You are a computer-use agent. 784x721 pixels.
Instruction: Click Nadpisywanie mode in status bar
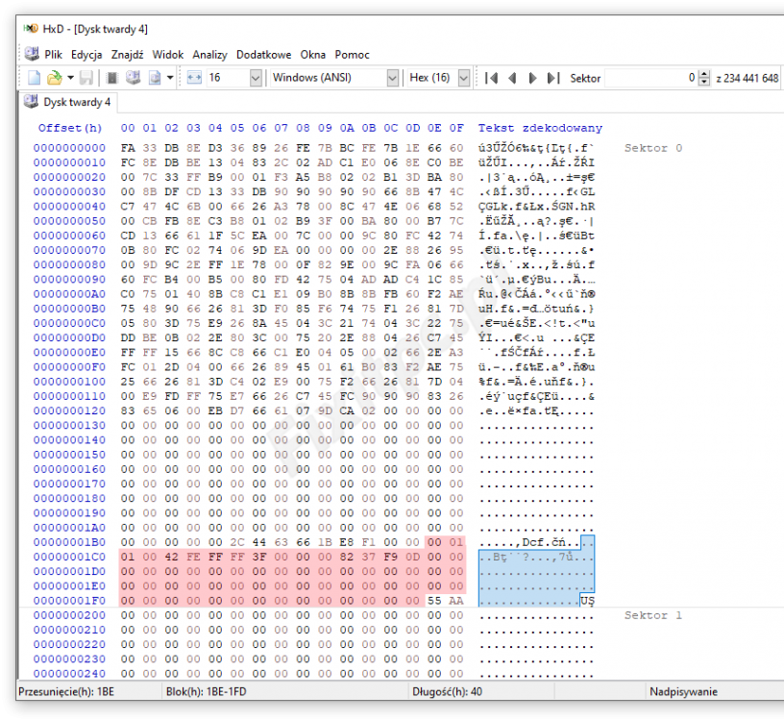tap(682, 691)
